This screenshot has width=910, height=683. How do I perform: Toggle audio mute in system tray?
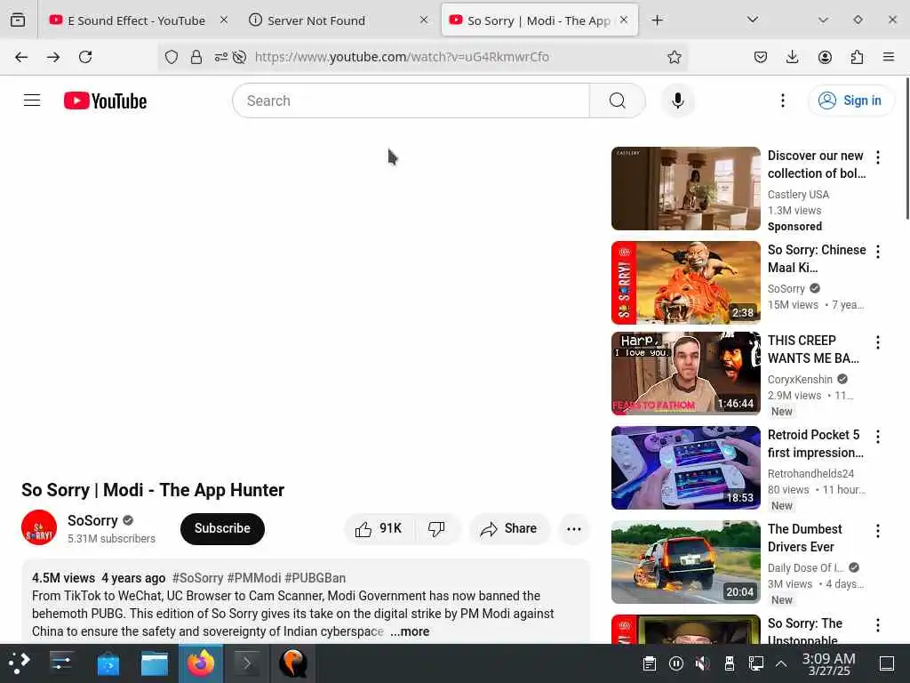tap(702, 663)
